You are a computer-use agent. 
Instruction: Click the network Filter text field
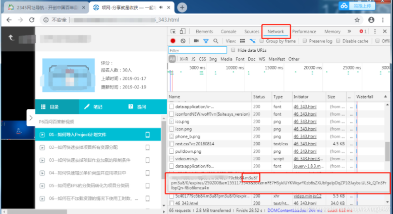pyautogui.click(x=197, y=50)
